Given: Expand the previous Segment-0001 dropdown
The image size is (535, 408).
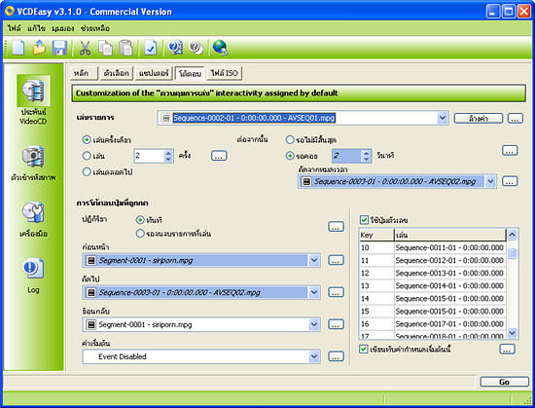Looking at the screenshot, I should [314, 261].
